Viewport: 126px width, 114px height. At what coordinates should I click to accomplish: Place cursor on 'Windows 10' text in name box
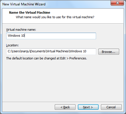[16, 36]
